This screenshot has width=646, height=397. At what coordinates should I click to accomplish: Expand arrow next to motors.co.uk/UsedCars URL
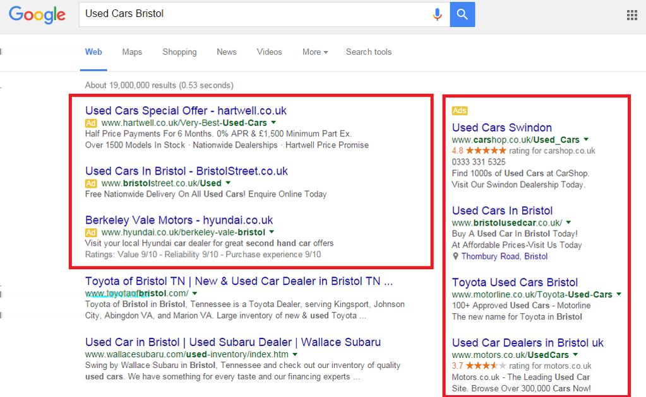(575, 355)
